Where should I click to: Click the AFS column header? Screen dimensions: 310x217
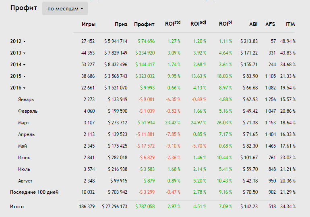point(270,24)
